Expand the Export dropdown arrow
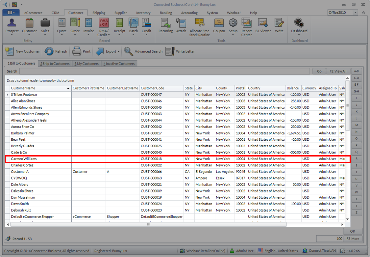370x257 pixels. 119,52
